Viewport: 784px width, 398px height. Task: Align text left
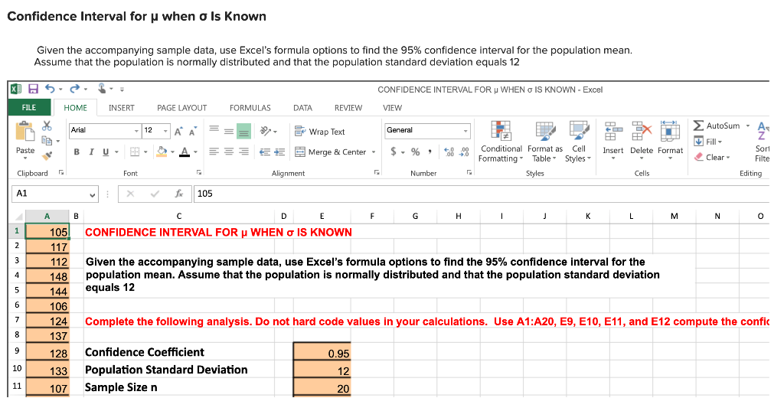(x=214, y=152)
